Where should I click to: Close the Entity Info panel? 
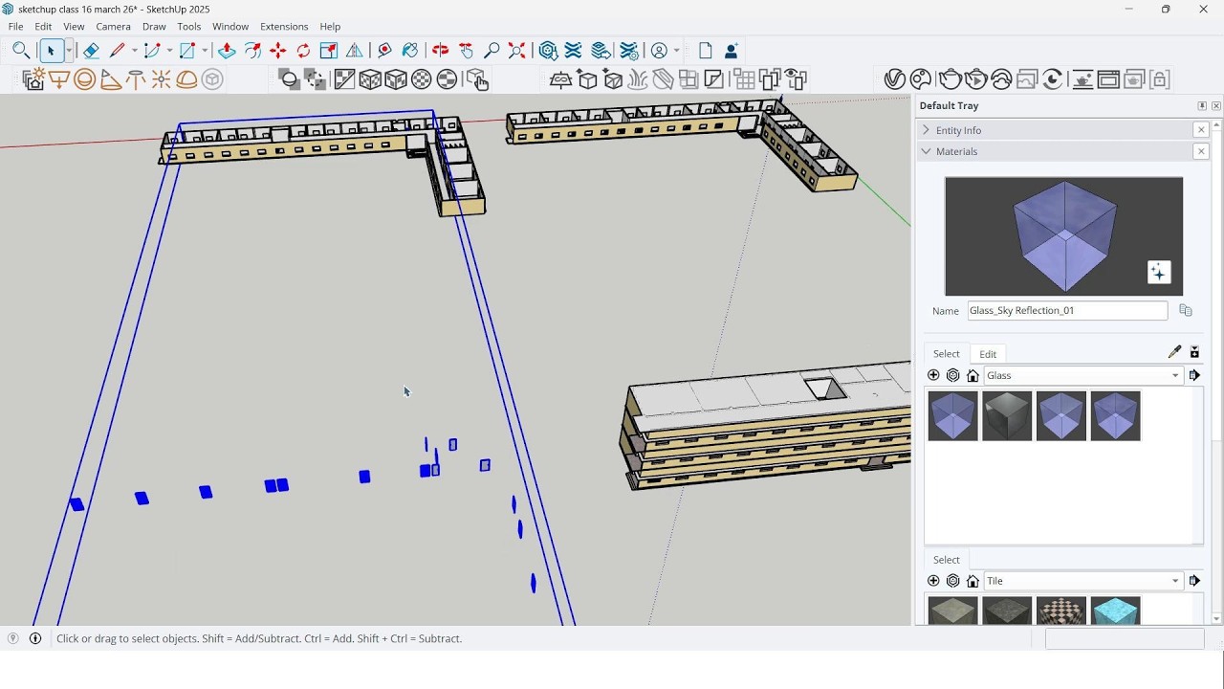(1202, 130)
